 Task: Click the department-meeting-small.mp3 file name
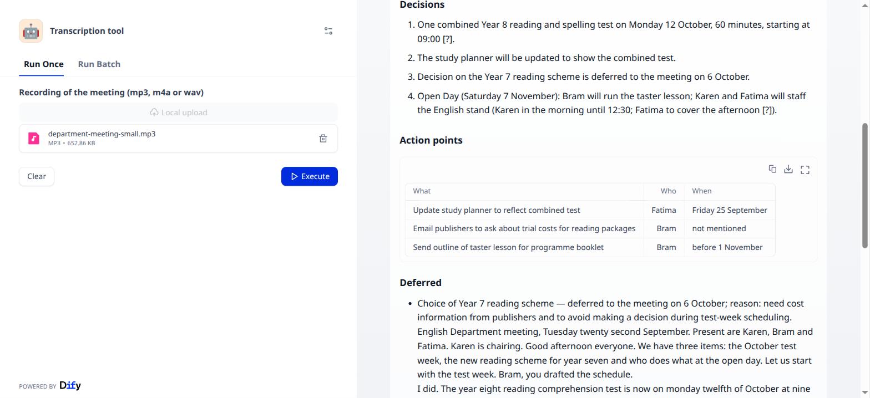[102, 134]
